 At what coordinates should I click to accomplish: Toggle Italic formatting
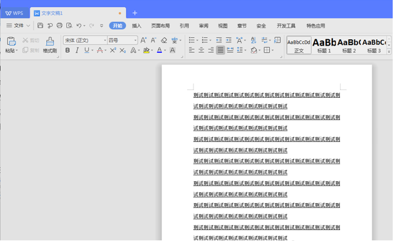point(77,50)
